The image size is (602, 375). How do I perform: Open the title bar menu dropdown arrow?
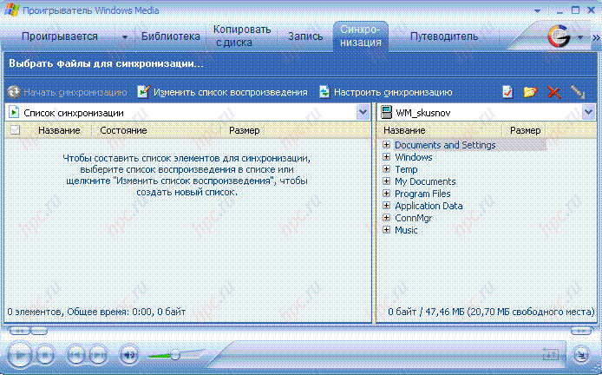tap(537, 10)
